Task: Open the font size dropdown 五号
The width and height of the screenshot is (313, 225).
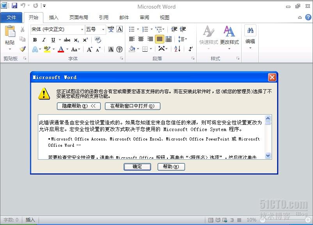Action: 103,29
